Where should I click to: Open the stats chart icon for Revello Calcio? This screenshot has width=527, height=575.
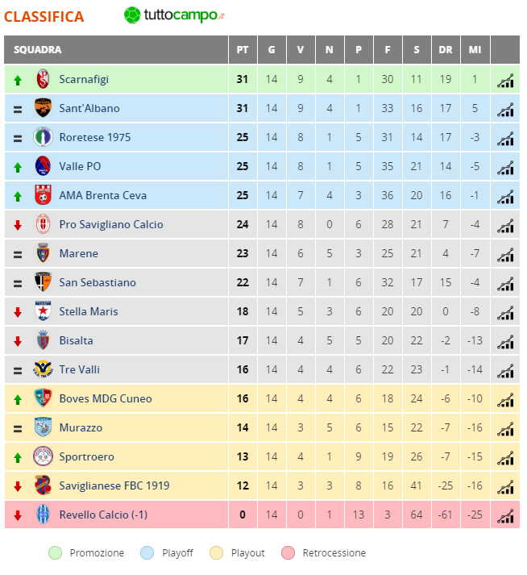(x=505, y=516)
